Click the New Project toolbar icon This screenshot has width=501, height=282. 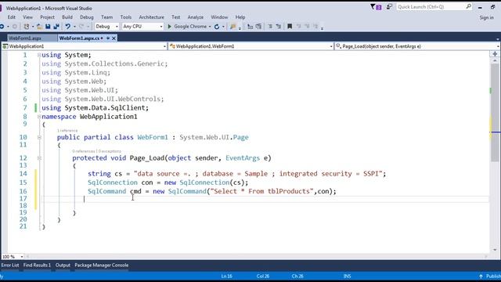coord(27,27)
